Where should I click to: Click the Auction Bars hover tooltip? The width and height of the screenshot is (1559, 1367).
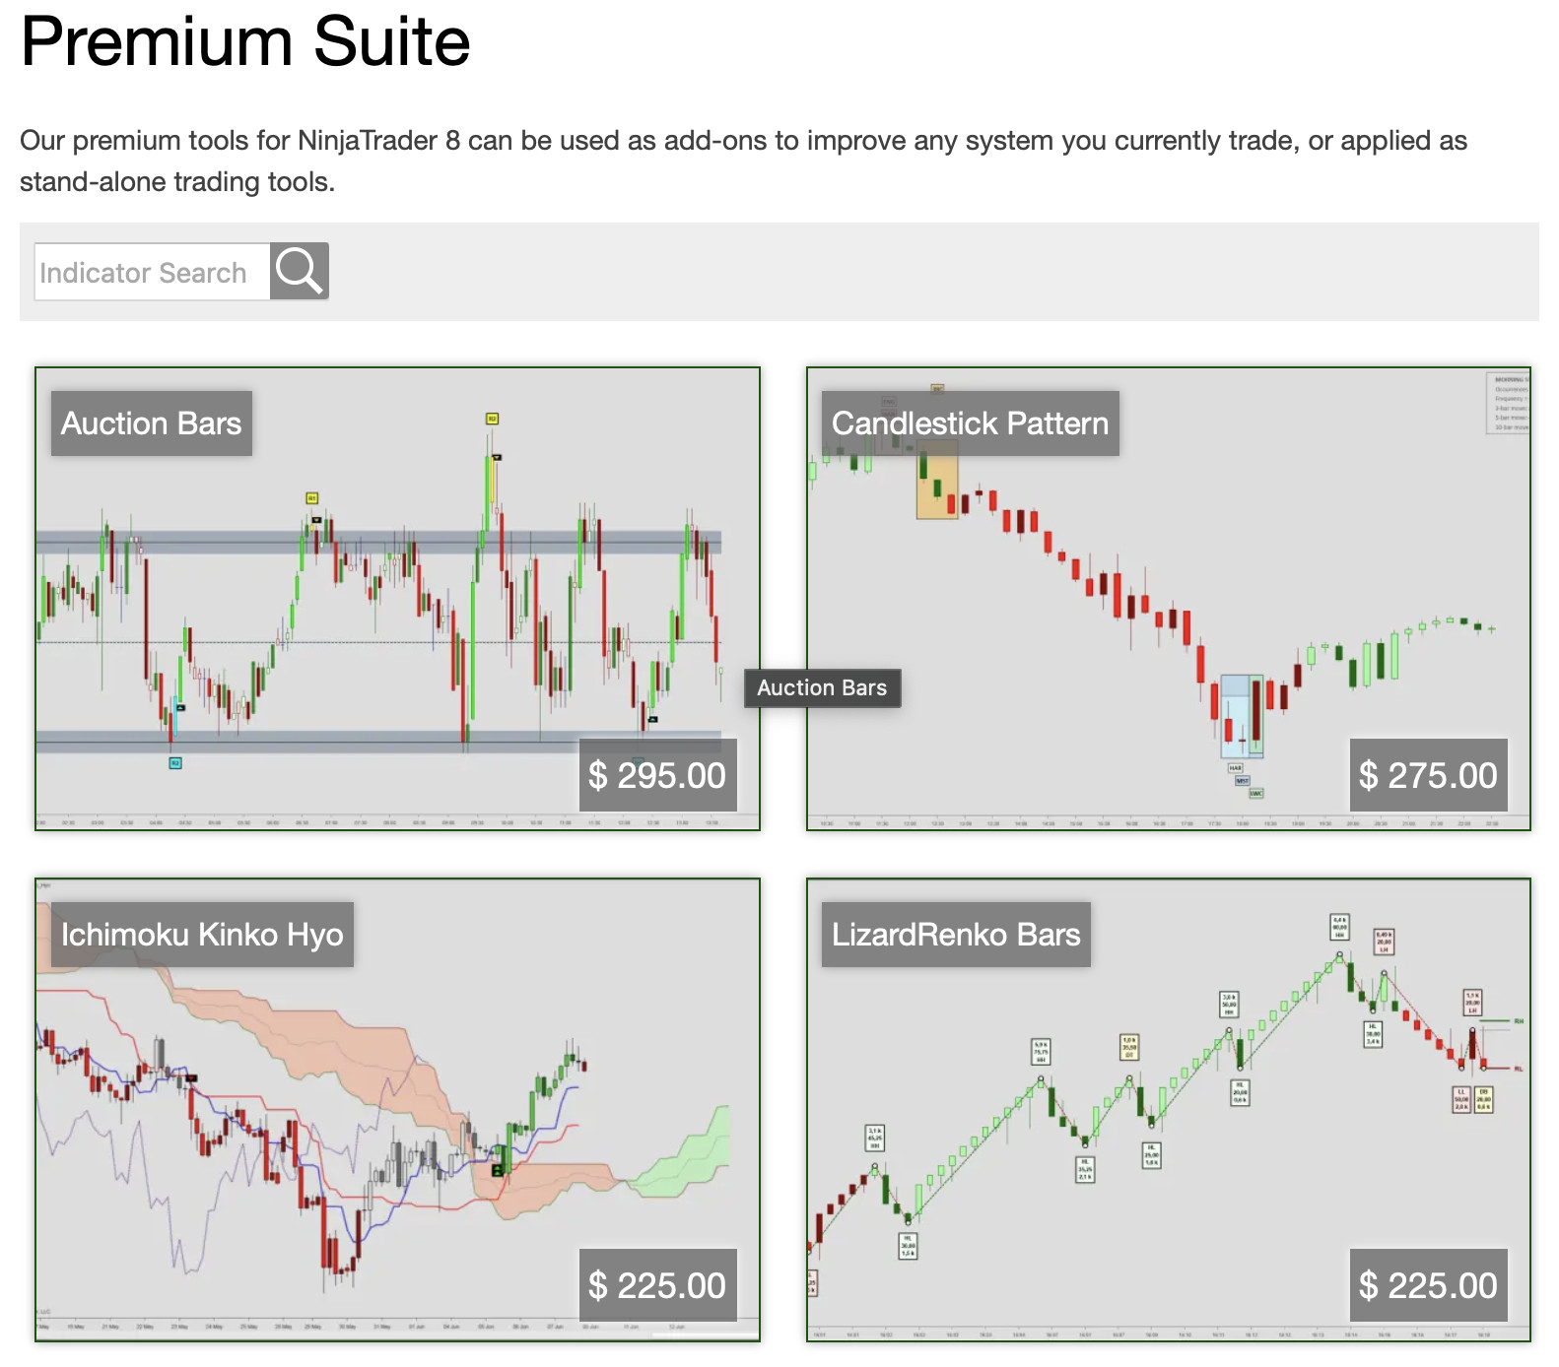click(822, 687)
